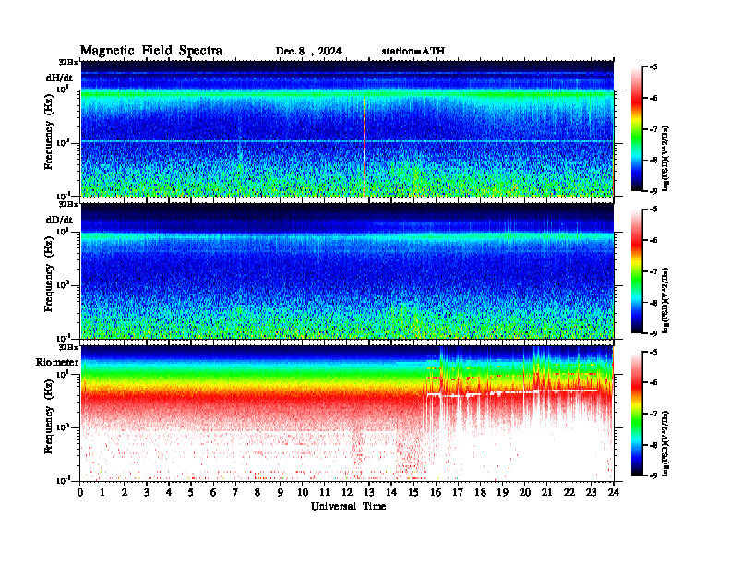Click the Riometer spectrogram plot

(x=347, y=413)
